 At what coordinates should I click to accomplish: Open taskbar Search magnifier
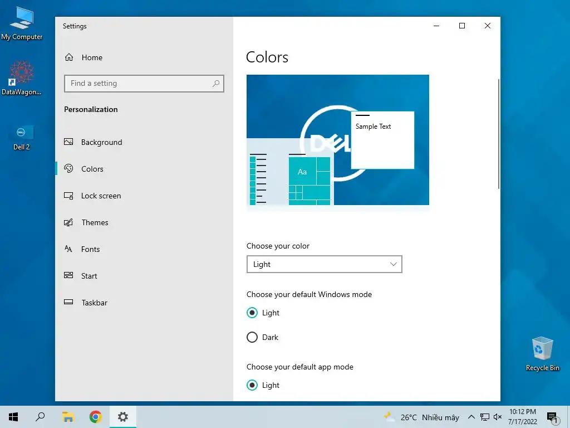point(40,417)
